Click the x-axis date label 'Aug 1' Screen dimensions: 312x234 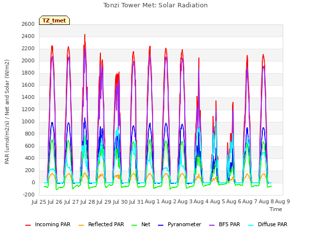152,202
